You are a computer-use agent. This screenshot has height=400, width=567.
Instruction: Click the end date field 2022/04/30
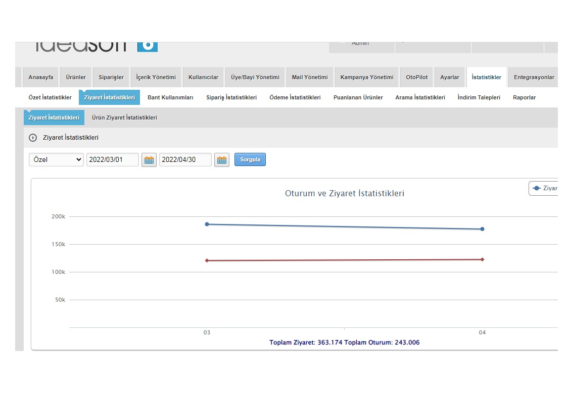[185, 159]
